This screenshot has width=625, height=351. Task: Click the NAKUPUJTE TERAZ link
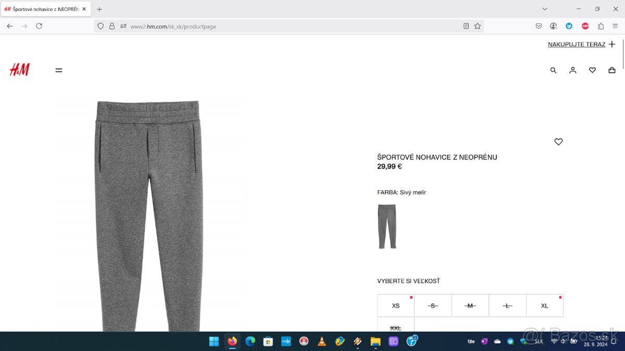(577, 44)
